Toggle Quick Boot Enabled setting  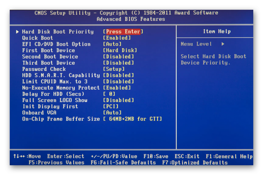tap(117, 38)
